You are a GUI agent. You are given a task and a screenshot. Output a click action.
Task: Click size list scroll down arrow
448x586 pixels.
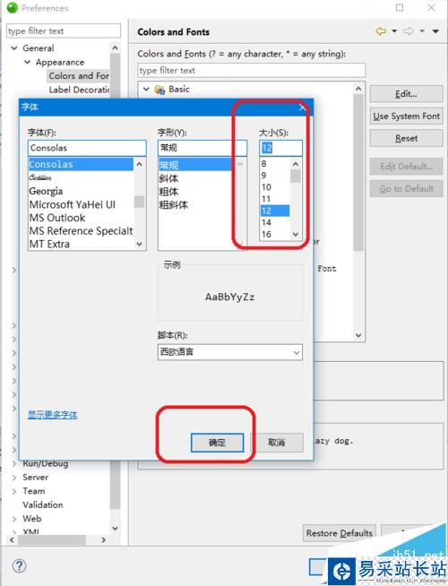296,235
